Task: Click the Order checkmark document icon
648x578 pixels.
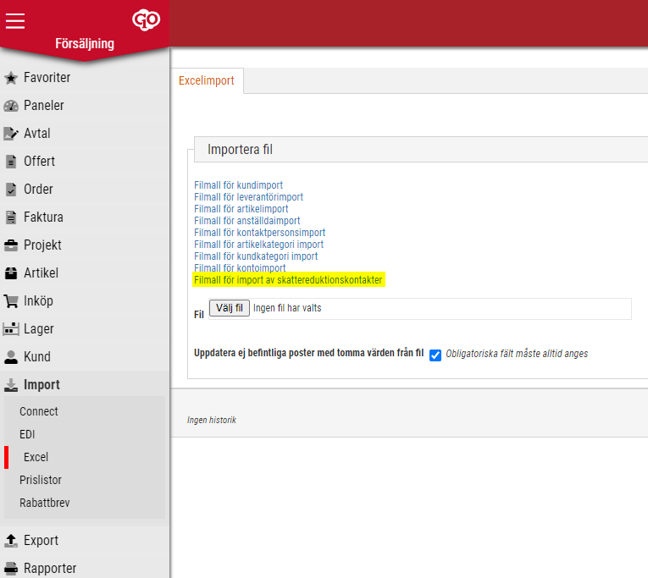Action: [11, 190]
